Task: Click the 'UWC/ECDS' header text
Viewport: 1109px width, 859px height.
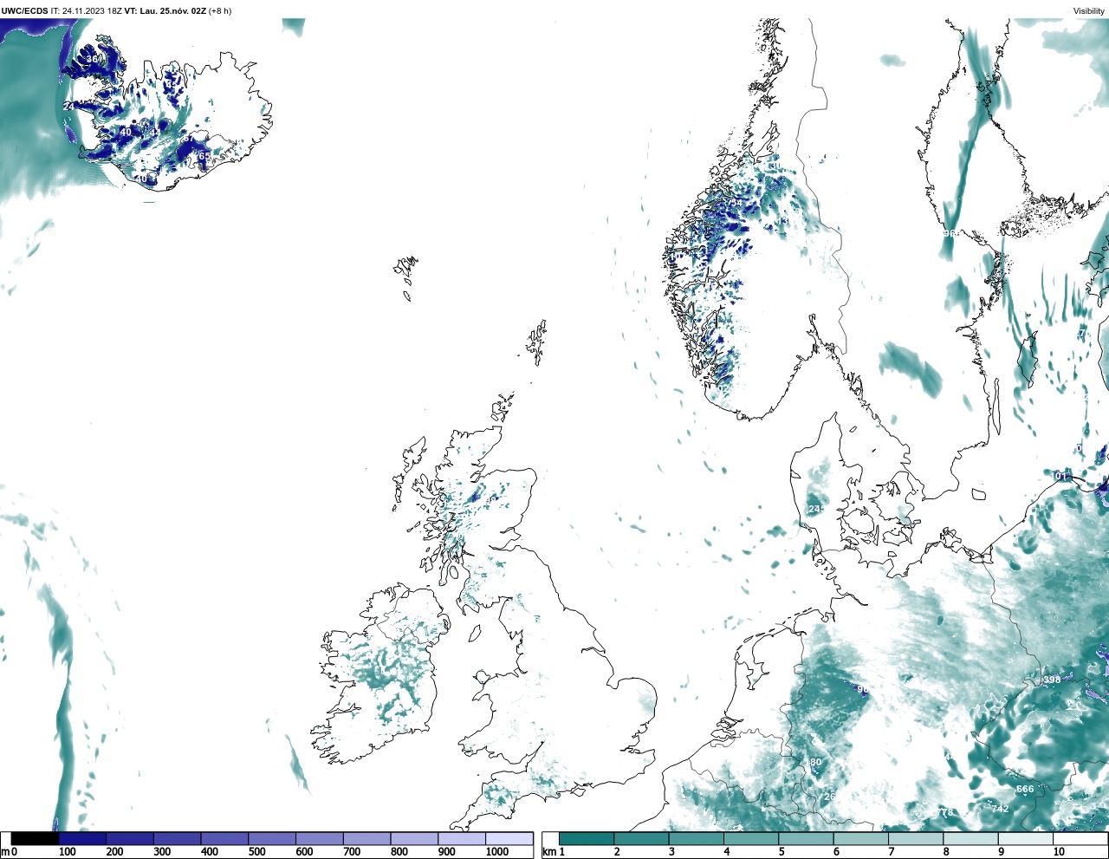Action: coord(24,11)
